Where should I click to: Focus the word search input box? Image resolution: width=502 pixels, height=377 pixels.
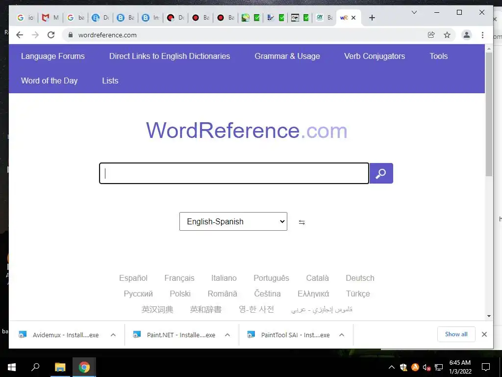coord(234,173)
